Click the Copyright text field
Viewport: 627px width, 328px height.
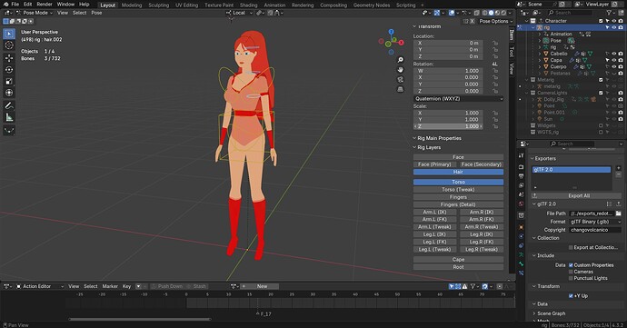(x=595, y=230)
